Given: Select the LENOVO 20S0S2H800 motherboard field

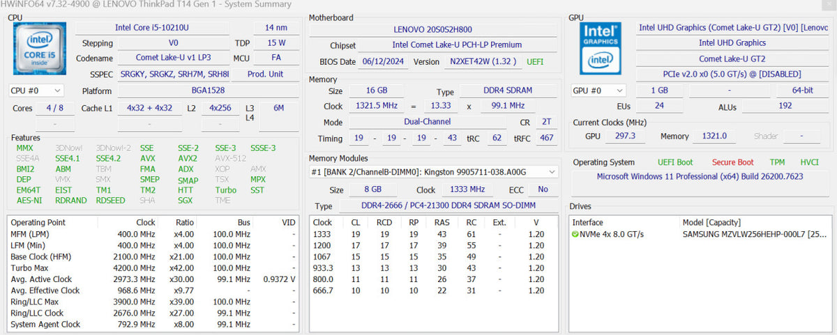Looking at the screenshot, I should 433,31.
